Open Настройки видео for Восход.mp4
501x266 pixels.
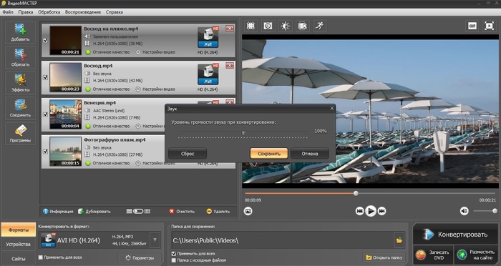(x=155, y=89)
